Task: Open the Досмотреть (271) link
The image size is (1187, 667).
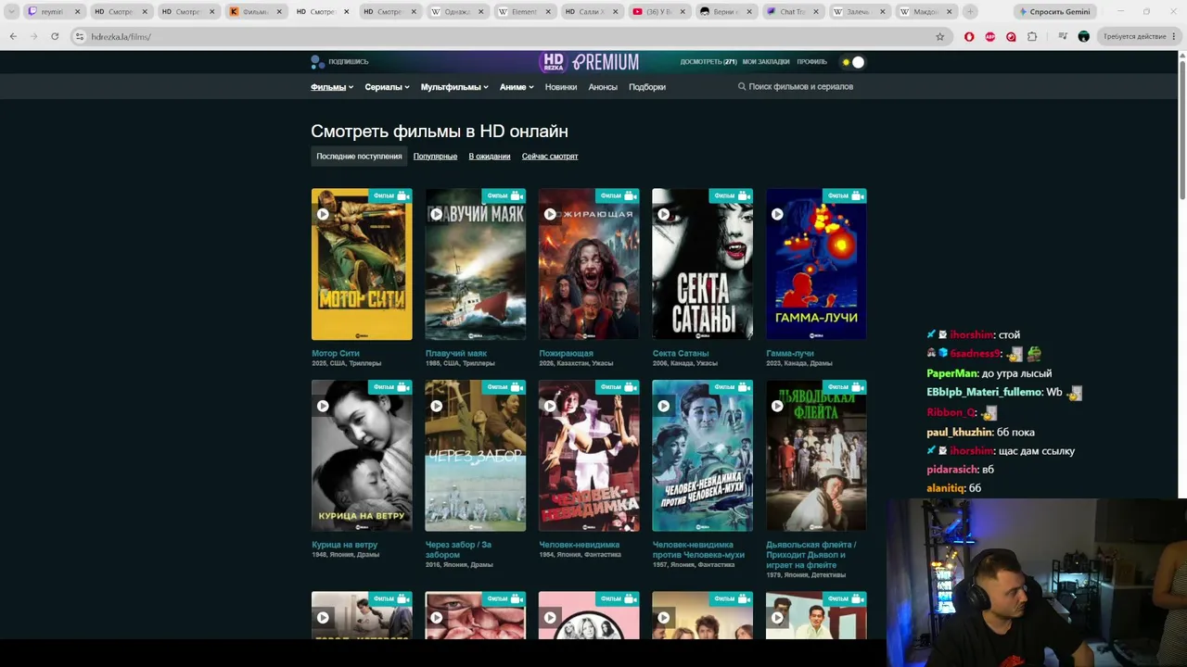Action: [708, 62]
